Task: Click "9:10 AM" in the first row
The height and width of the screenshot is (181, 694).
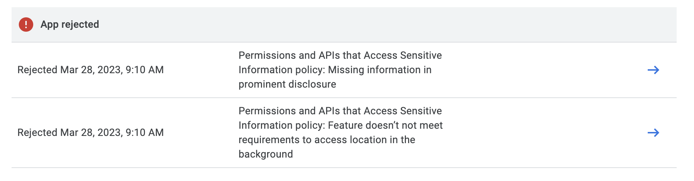Action: [x=145, y=70]
